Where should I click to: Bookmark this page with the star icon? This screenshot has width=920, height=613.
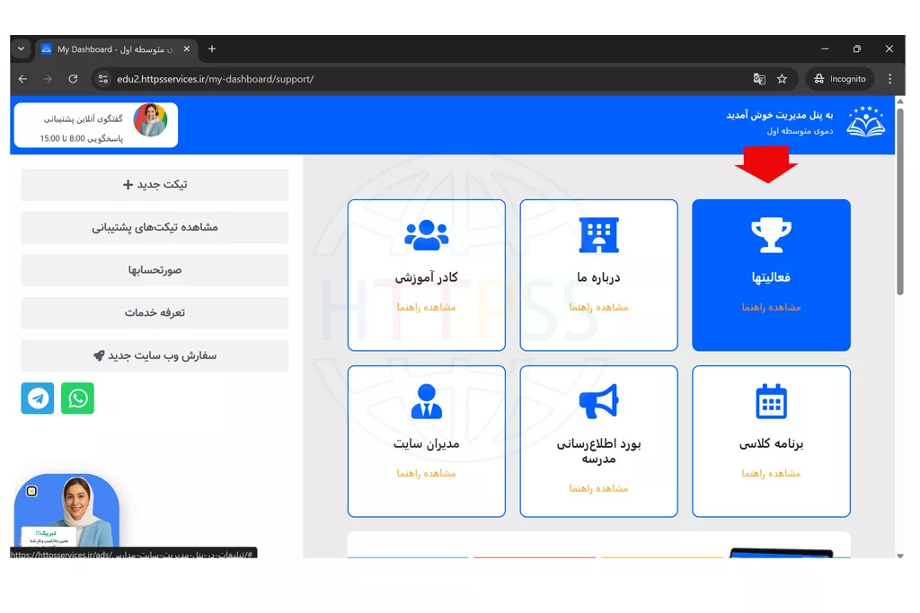(782, 79)
